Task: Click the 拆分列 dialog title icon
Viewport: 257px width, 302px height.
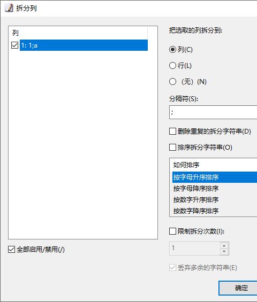Action: tap(9, 8)
